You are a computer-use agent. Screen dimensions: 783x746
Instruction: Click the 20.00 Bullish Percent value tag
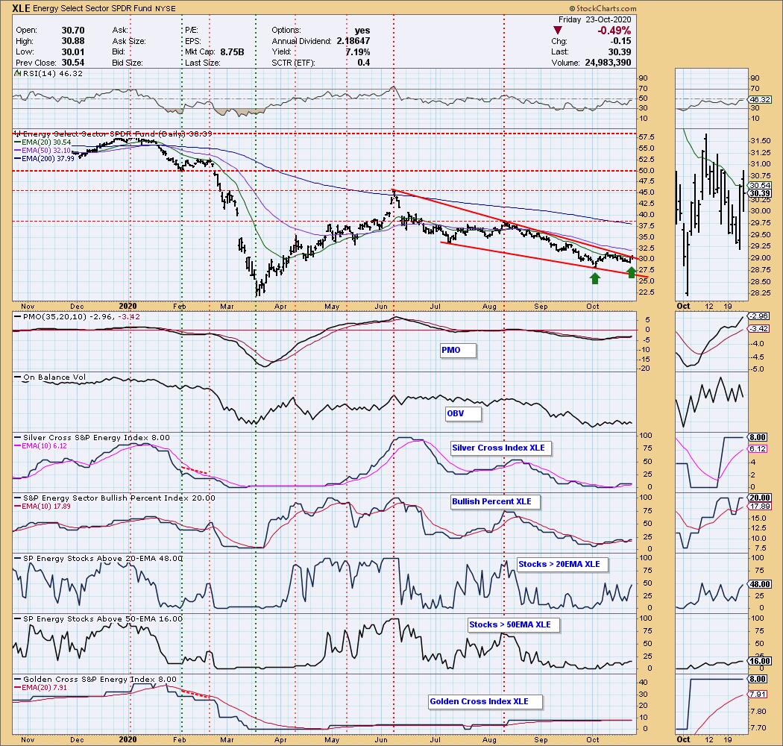point(760,498)
